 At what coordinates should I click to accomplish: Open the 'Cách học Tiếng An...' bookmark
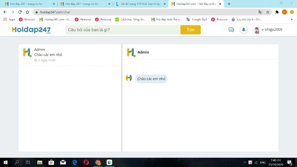(x=131, y=19)
